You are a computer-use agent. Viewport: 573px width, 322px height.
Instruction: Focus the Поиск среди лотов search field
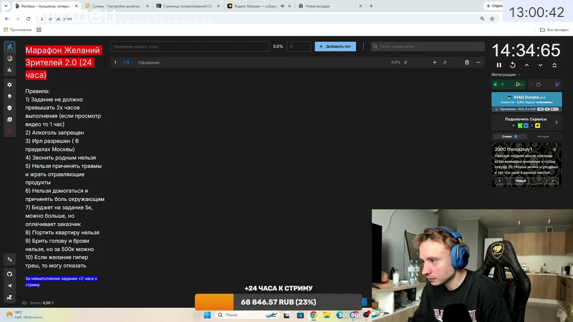[428, 47]
